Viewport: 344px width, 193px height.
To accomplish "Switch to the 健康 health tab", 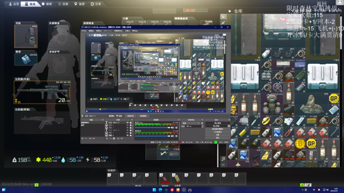I will point(47,4).
